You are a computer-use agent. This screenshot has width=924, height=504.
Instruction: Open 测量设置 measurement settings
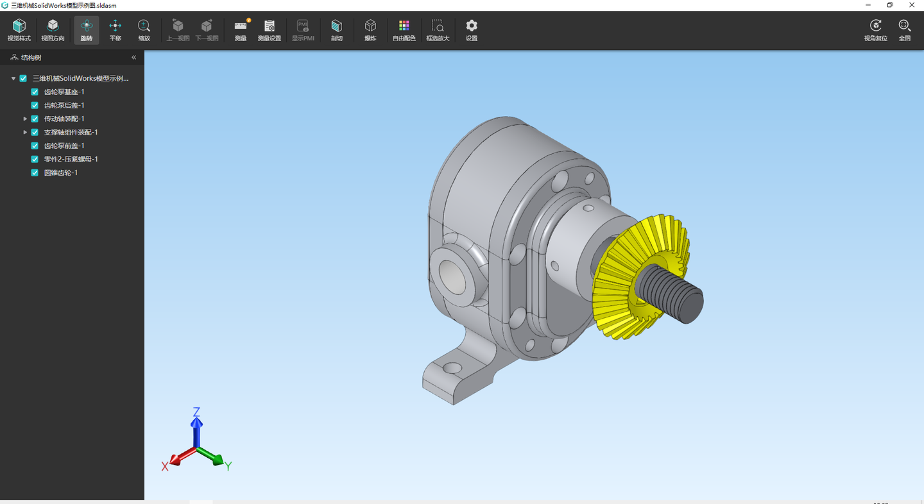click(x=269, y=30)
